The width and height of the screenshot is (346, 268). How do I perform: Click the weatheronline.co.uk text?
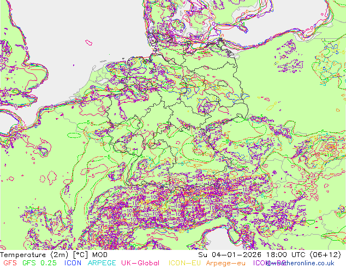(x=301, y=263)
